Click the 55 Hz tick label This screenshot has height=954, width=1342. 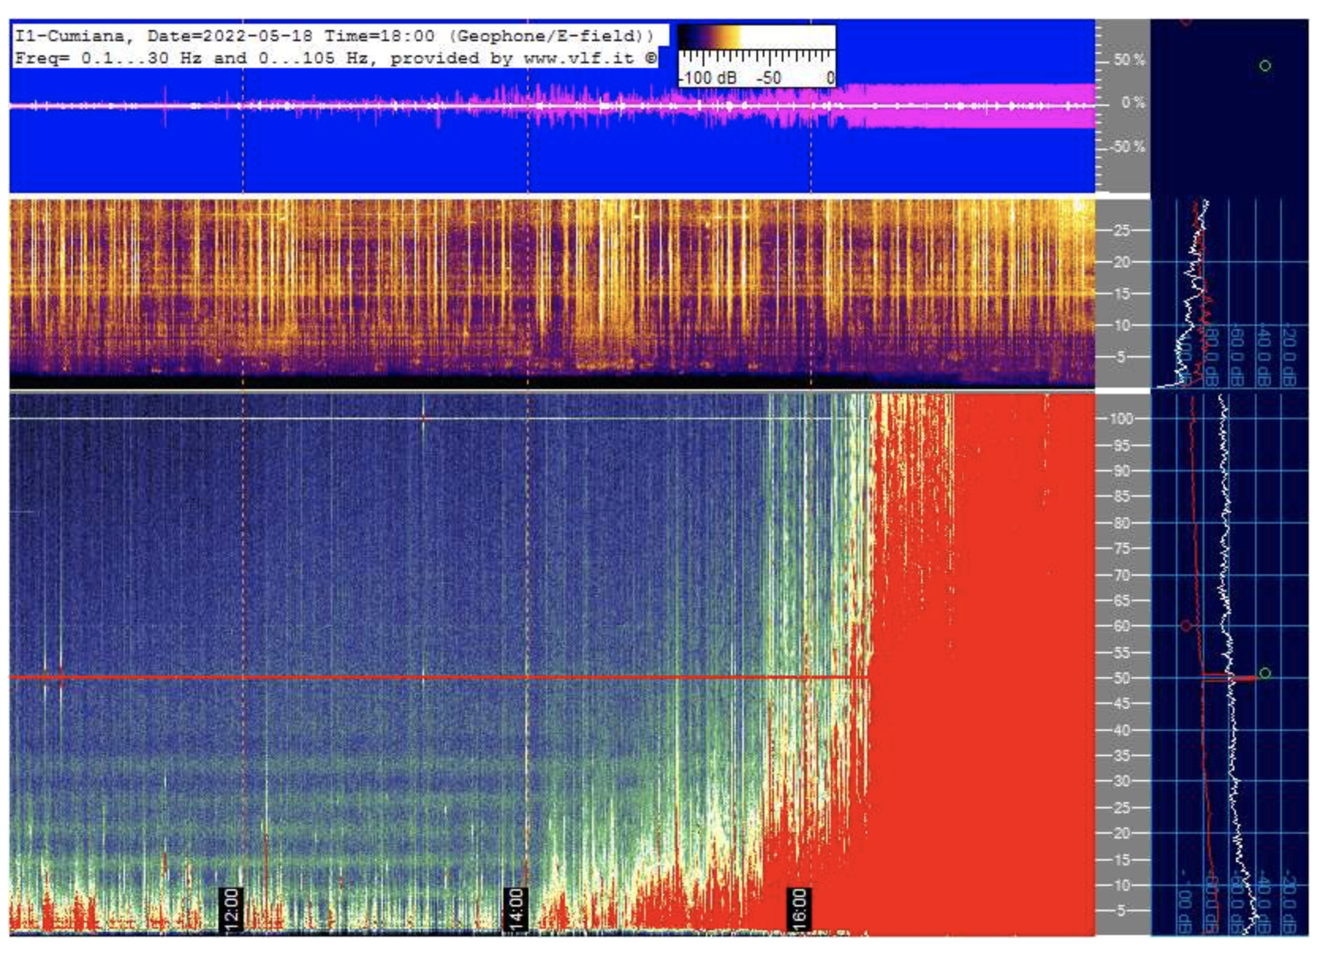(x=1121, y=653)
